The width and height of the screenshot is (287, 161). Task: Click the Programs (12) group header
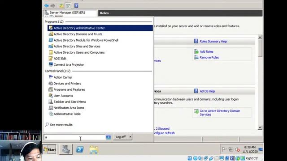pyautogui.click(x=54, y=22)
